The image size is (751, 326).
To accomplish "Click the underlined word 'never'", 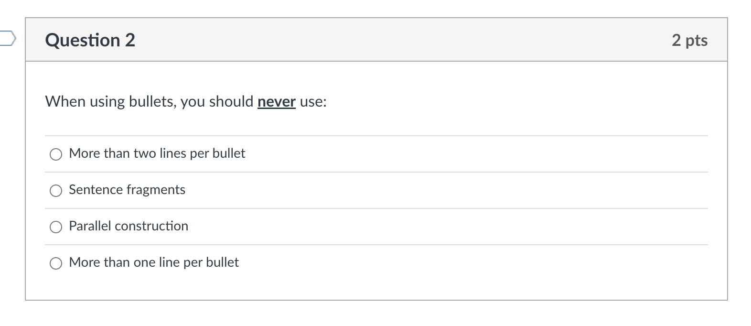I will 276,101.
